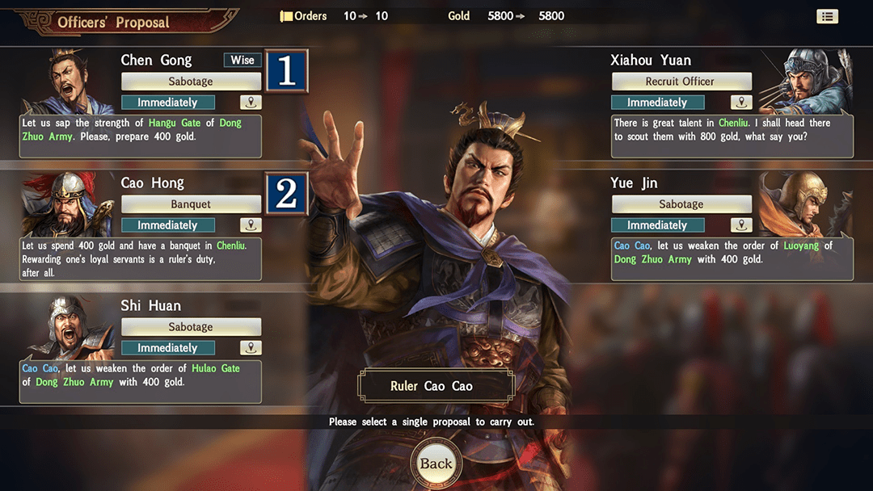Select Yue Jin's Sabotage proposal
Screen dimensions: 873x491
pyautogui.click(x=681, y=204)
